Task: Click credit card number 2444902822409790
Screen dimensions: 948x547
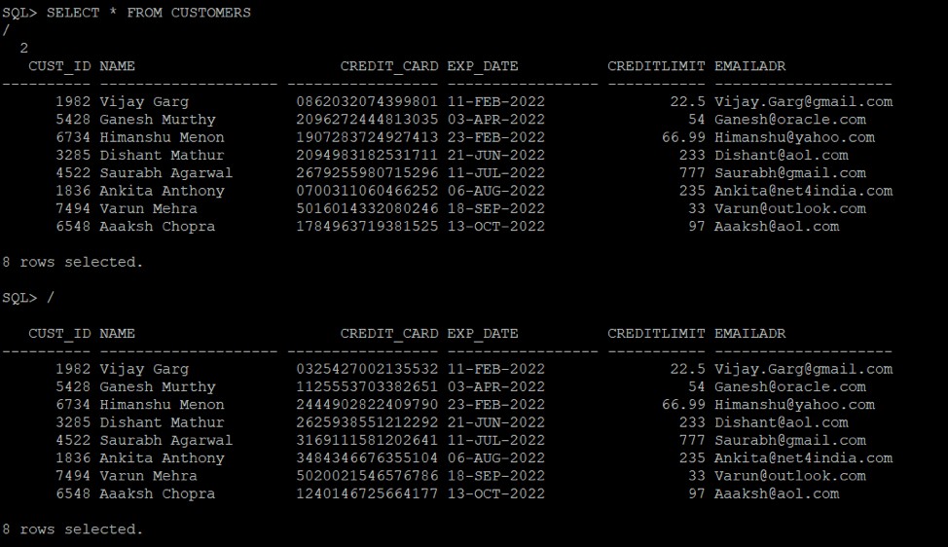Action: click(x=367, y=404)
